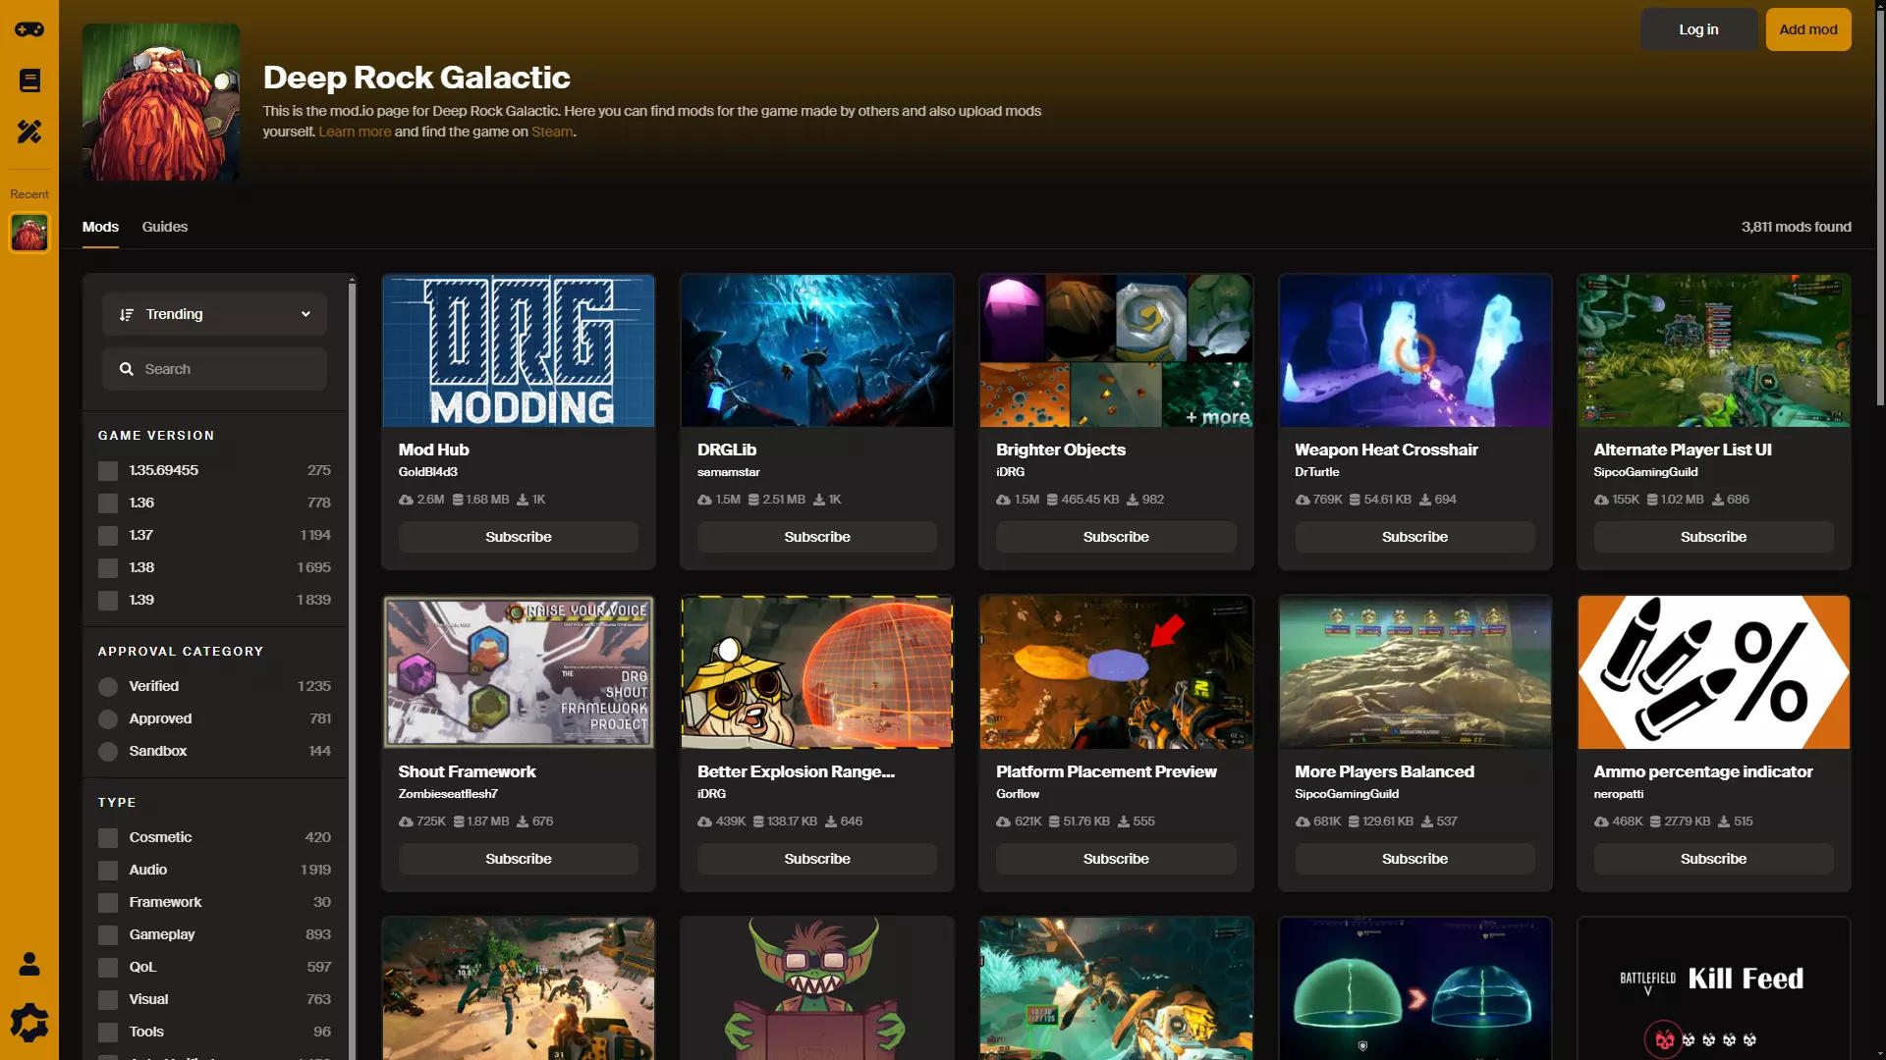Open the mod.io gear logo icon
Viewport: 1886px width, 1060px height.
point(29,1023)
